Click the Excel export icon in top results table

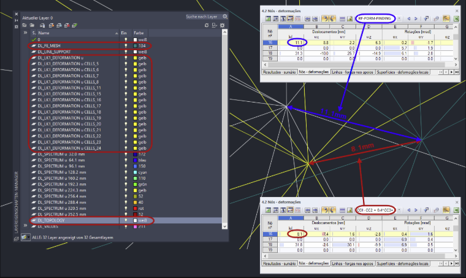coord(456,19)
